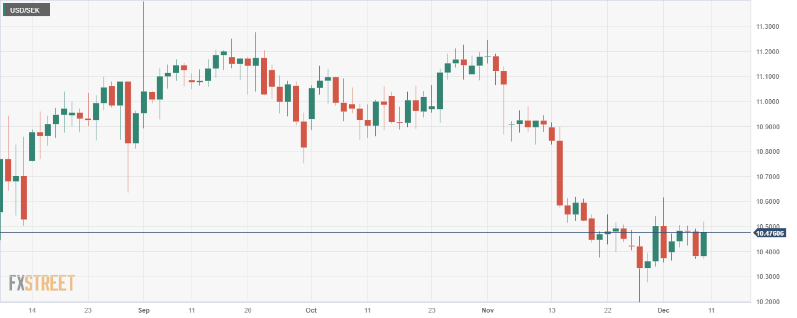Screen dimensions: 797x318
Task: Click the last green candle on chart
Action: click(x=703, y=244)
